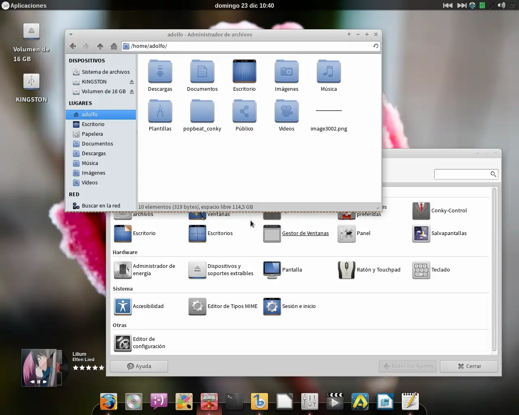The width and height of the screenshot is (519, 415).
Task: Launch Firefox from the dock
Action: click(109, 402)
